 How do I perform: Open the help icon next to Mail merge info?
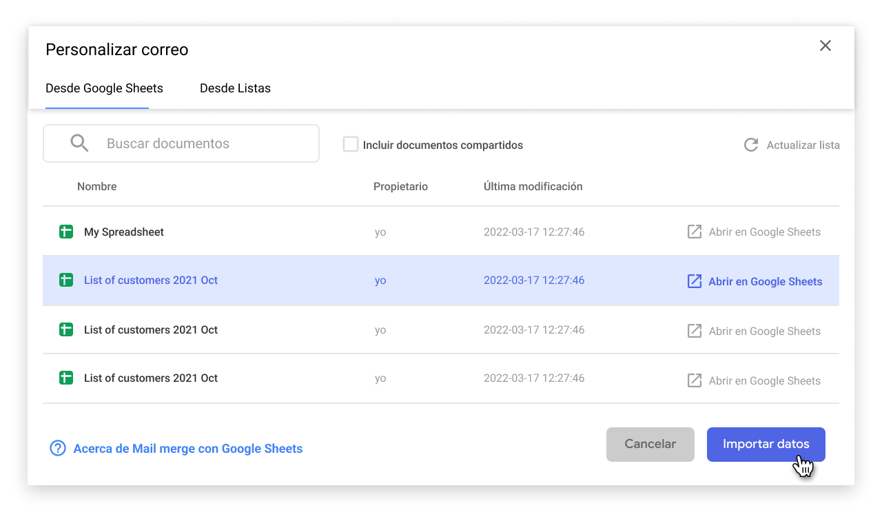pyautogui.click(x=57, y=448)
